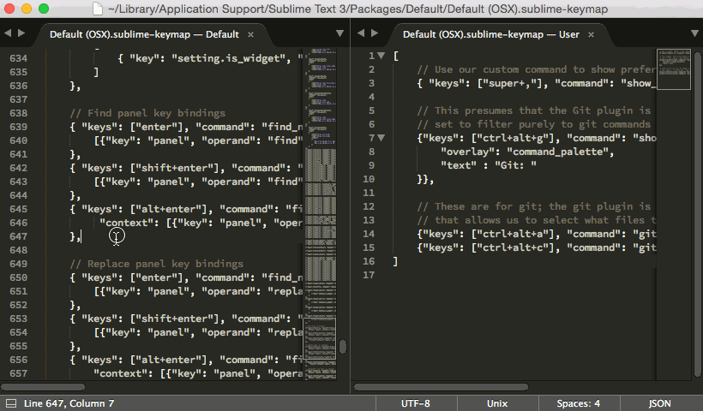The width and height of the screenshot is (703, 411).
Task: Click line number 17 in right gutter
Action: [369, 275]
